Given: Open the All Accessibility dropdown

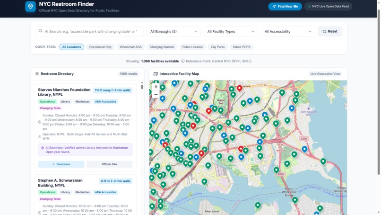Looking at the screenshot, I should (288, 31).
